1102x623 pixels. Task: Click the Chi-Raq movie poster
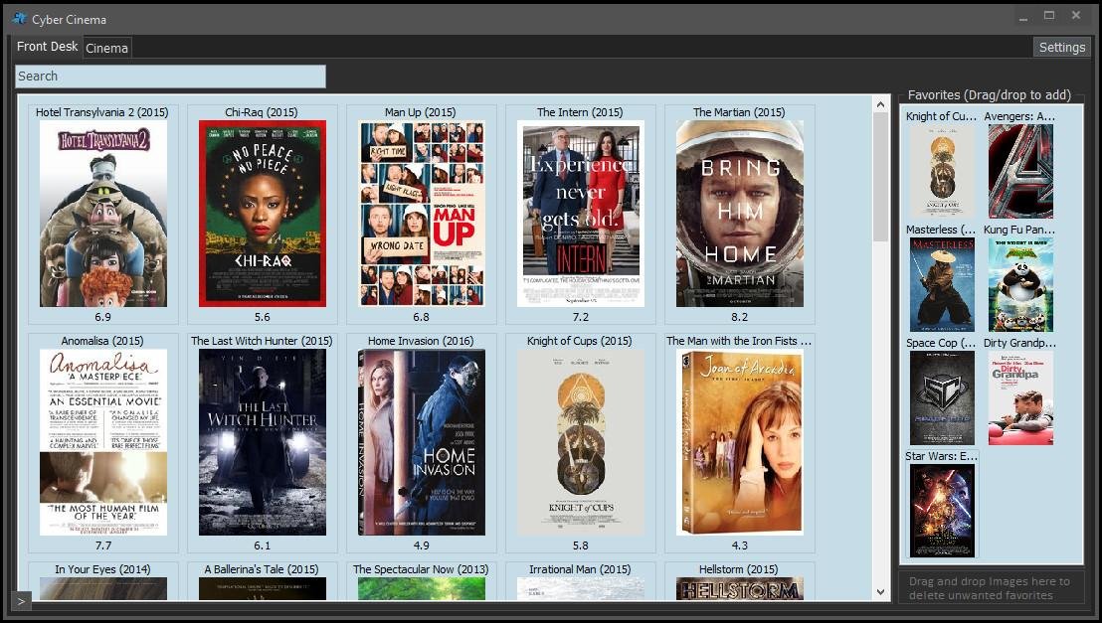coord(263,214)
